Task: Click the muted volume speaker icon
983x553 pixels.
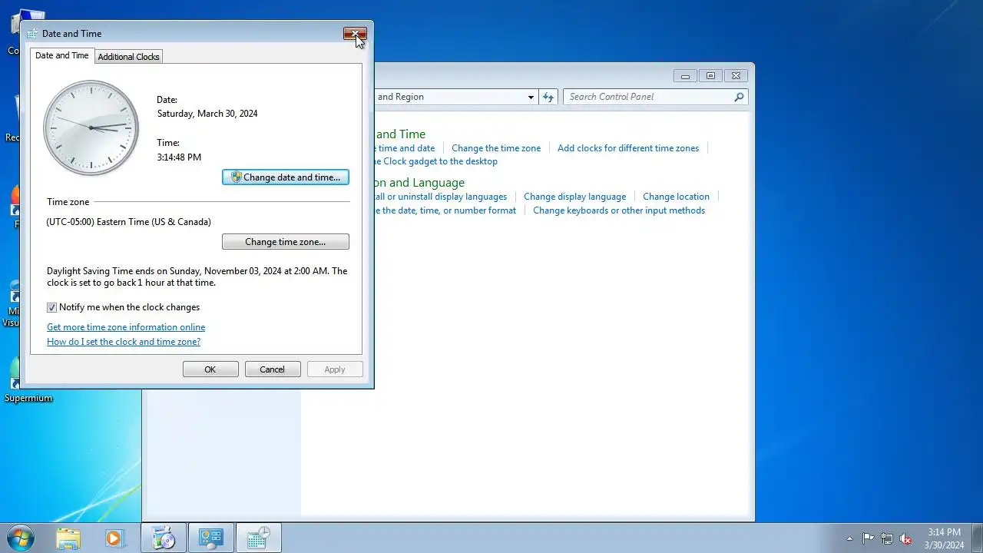Action: tap(906, 538)
